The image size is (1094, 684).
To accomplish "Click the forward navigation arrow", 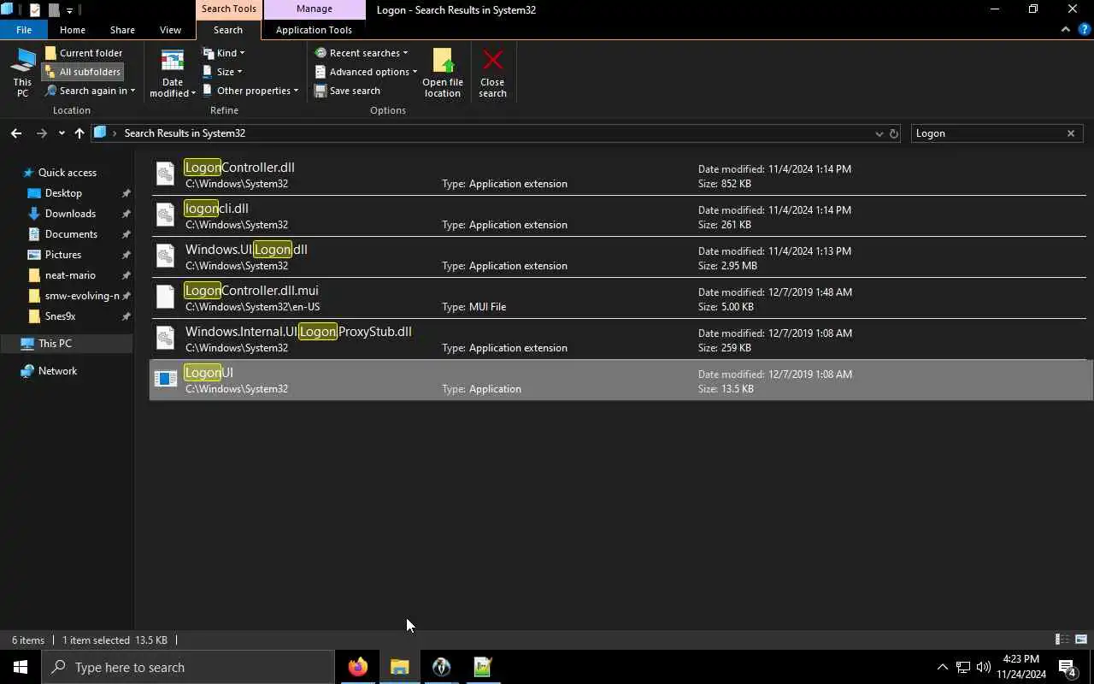I will [x=41, y=133].
